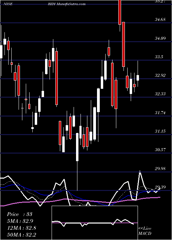Click the 31.15 price axis label

coord(160,131)
